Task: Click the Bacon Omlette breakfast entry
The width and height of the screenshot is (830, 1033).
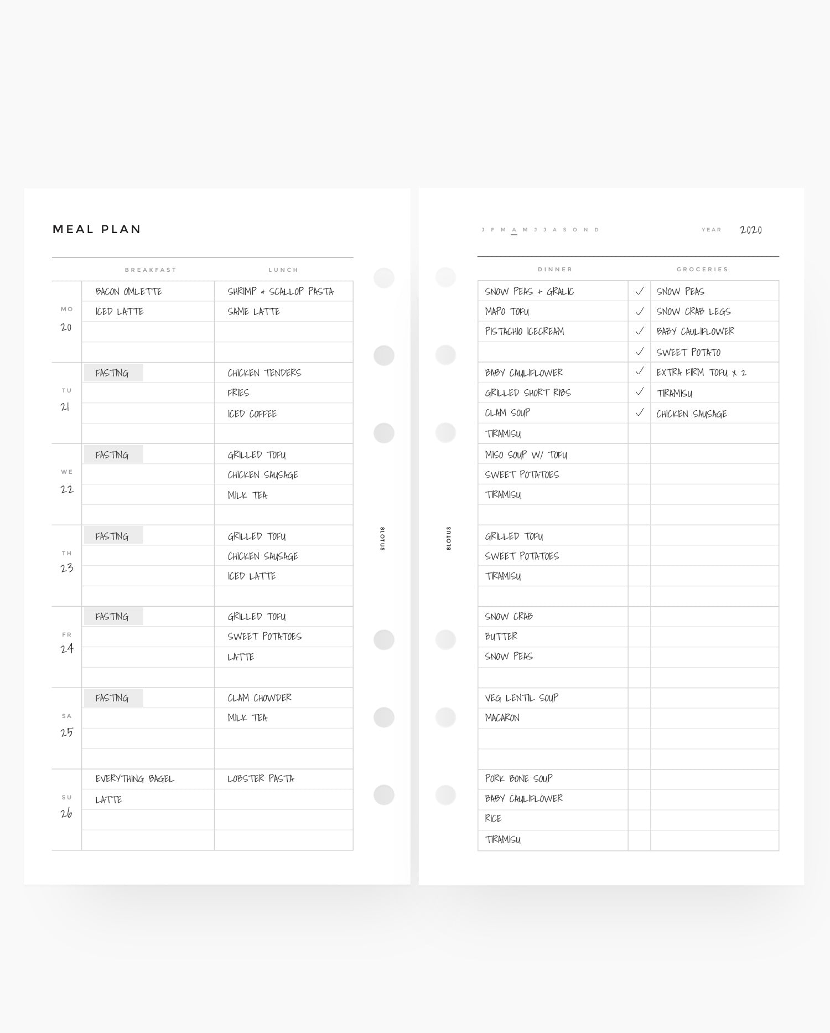Action: [128, 292]
